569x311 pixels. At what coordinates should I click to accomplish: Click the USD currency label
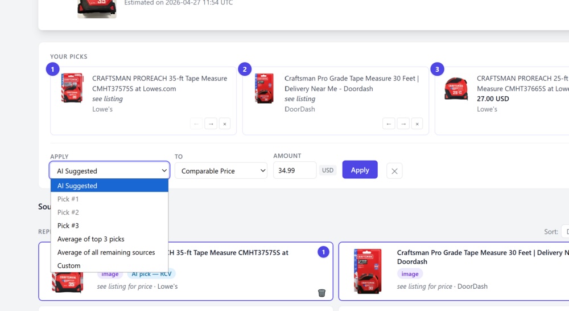click(x=328, y=170)
